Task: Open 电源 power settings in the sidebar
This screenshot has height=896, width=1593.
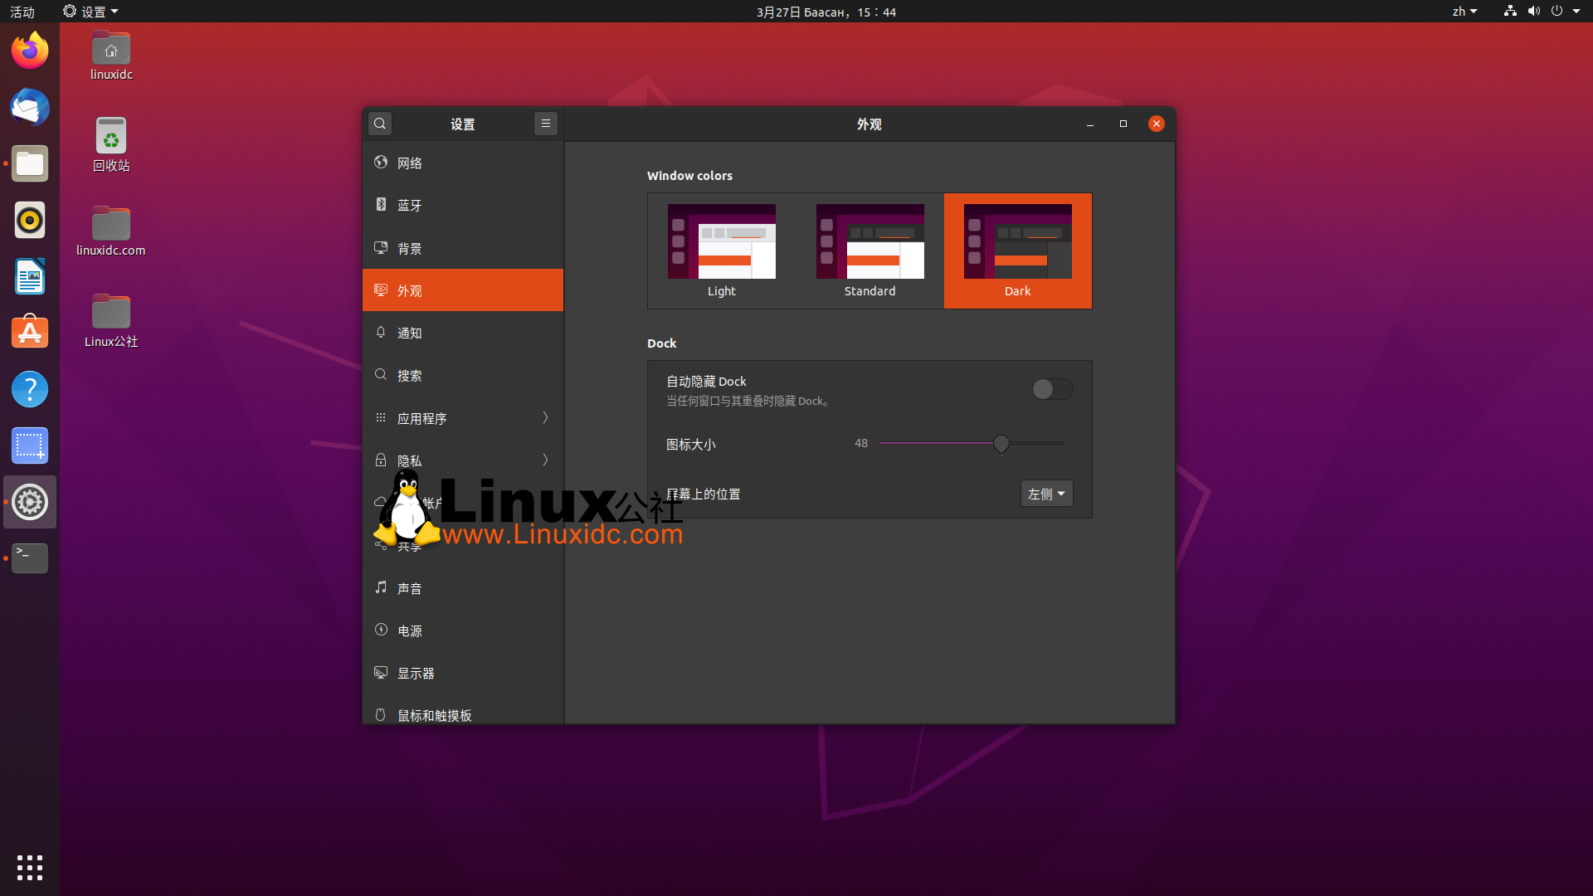Action: [x=411, y=630]
